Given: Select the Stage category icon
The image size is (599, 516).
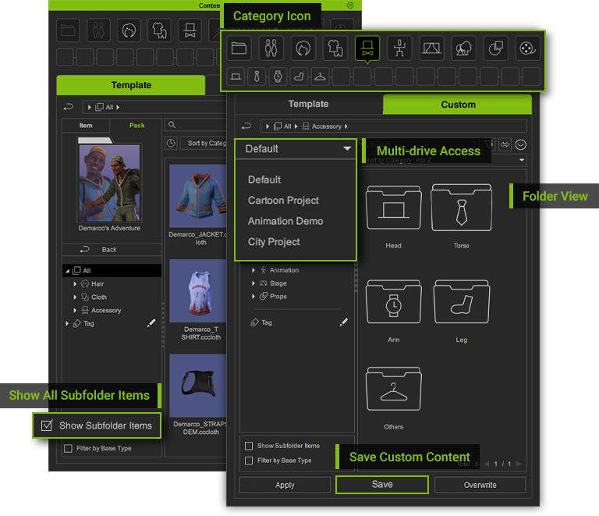Looking at the screenshot, I should click(x=431, y=48).
